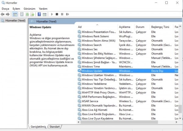Select Windows Presentation Foundation service row

click(128, 32)
